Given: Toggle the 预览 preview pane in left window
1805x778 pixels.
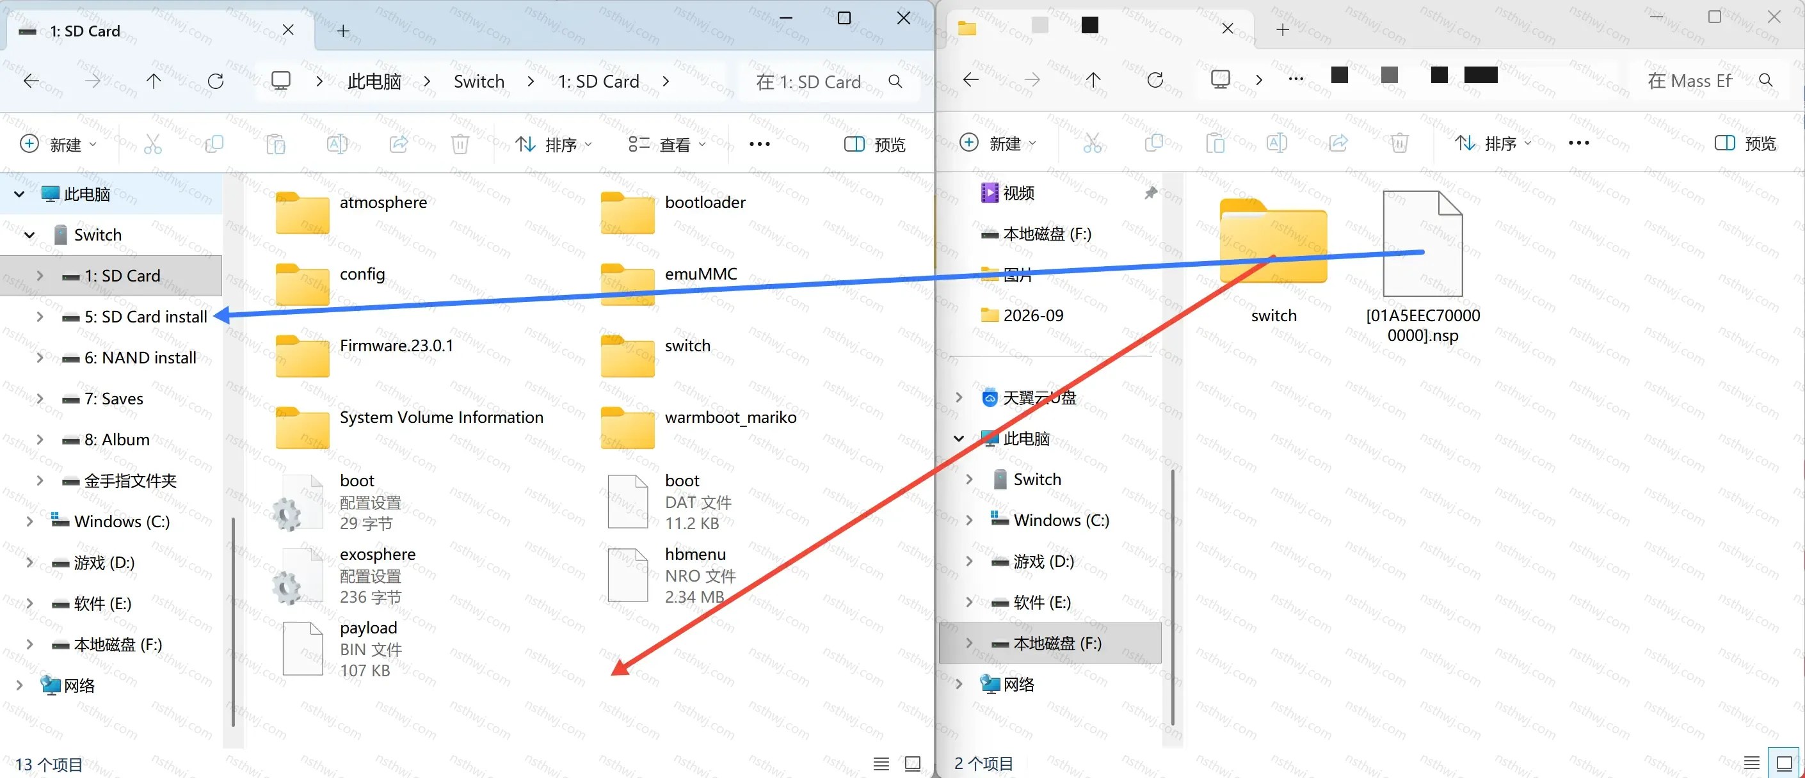Looking at the screenshot, I should click(x=874, y=144).
